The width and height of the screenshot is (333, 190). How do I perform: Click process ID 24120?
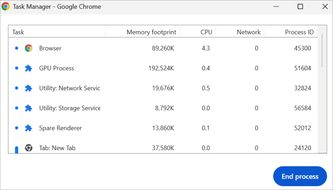[x=302, y=148]
